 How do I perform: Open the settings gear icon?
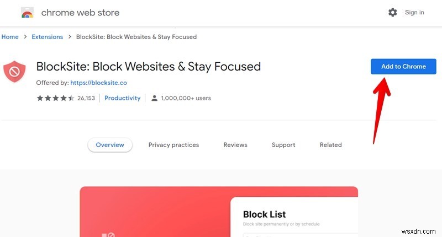[x=393, y=12]
